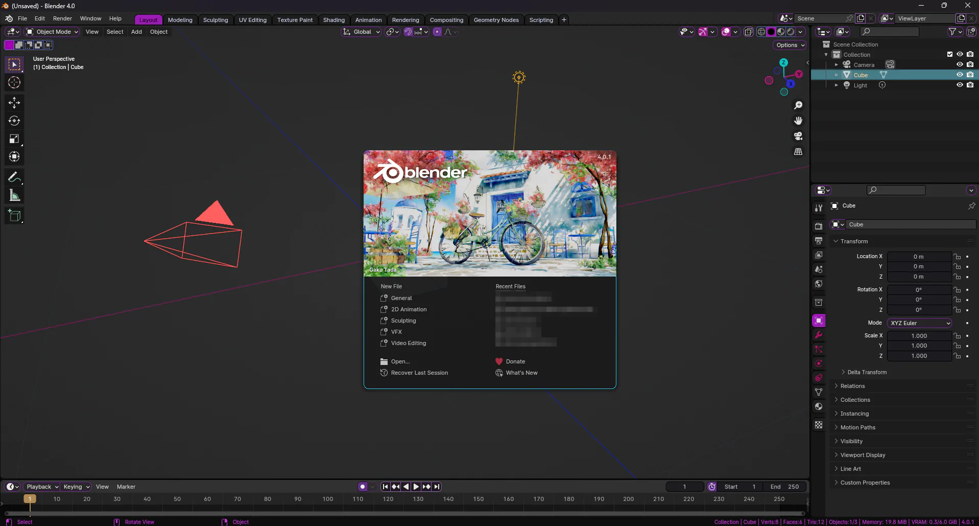Click the hand Pan view icon
This screenshot has width=979, height=526.
coord(798,121)
